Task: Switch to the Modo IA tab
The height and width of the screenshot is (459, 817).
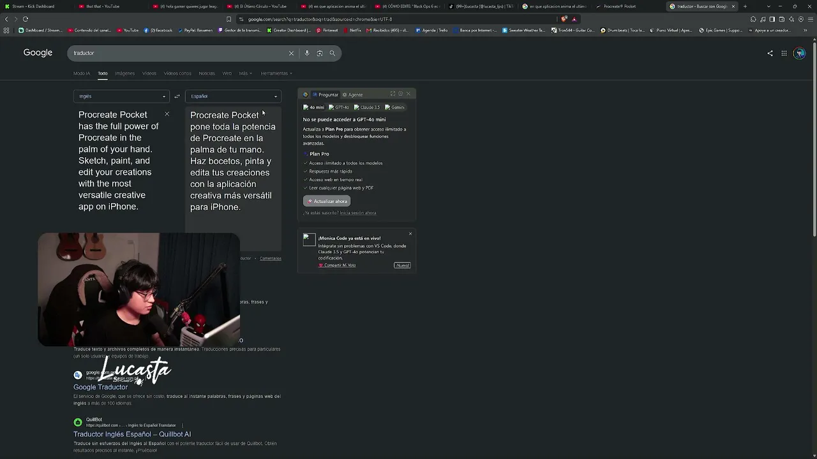Action: (82, 73)
